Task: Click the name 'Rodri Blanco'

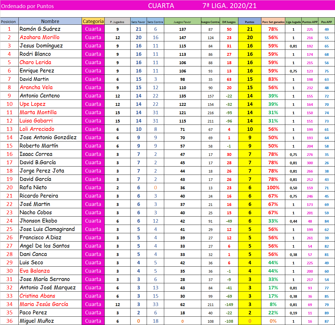Action: [35, 54]
